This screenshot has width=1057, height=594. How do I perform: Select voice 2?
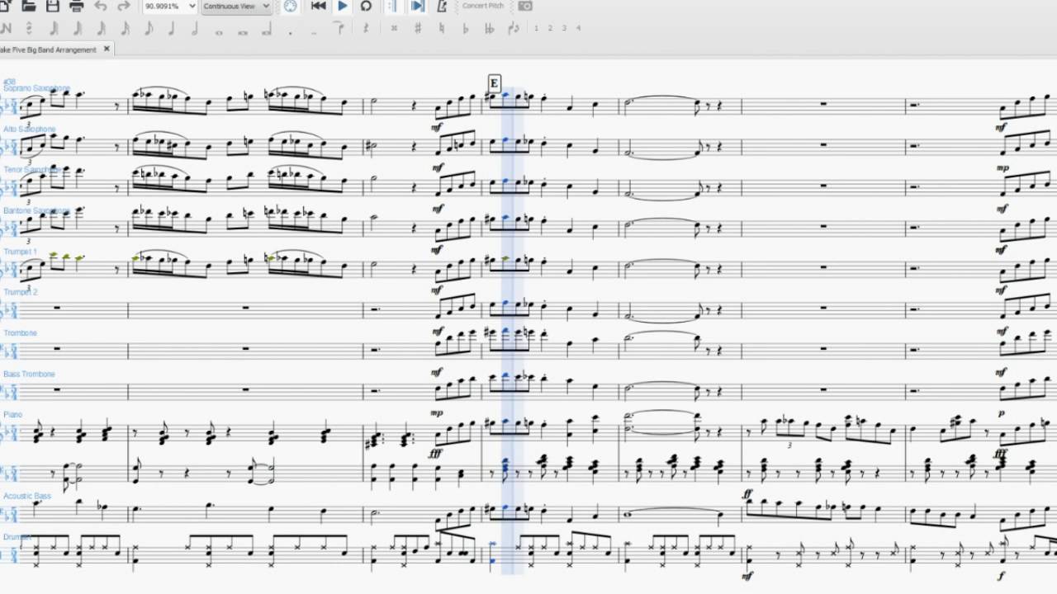550,28
